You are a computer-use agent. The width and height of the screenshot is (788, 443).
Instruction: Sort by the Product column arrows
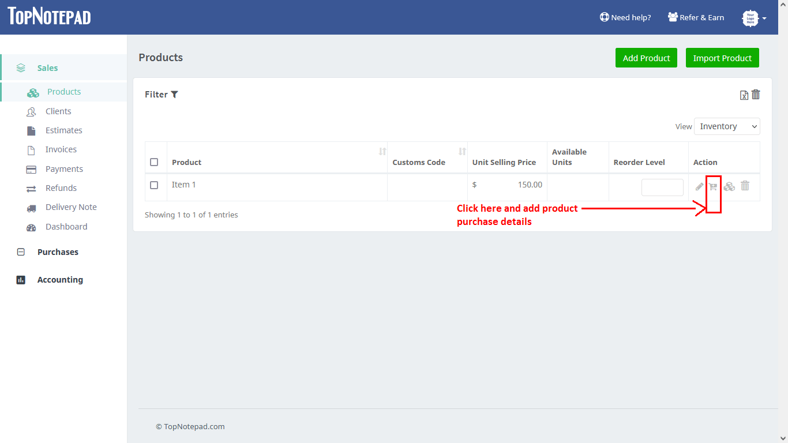(382, 152)
